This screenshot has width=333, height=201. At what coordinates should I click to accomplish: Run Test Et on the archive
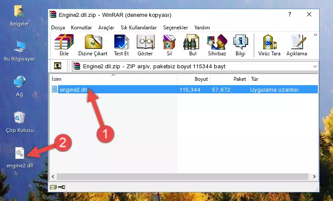pos(121,45)
